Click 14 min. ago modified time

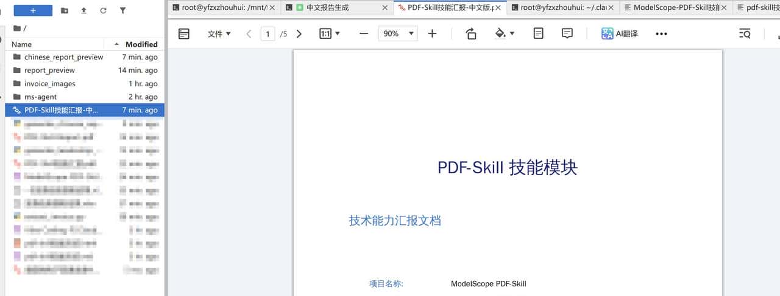point(138,71)
